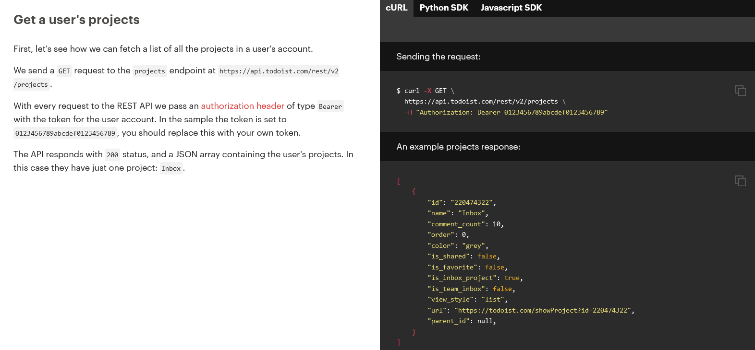Click the "Sending the request:" section header
Image resolution: width=755 pixels, height=350 pixels.
pos(438,57)
